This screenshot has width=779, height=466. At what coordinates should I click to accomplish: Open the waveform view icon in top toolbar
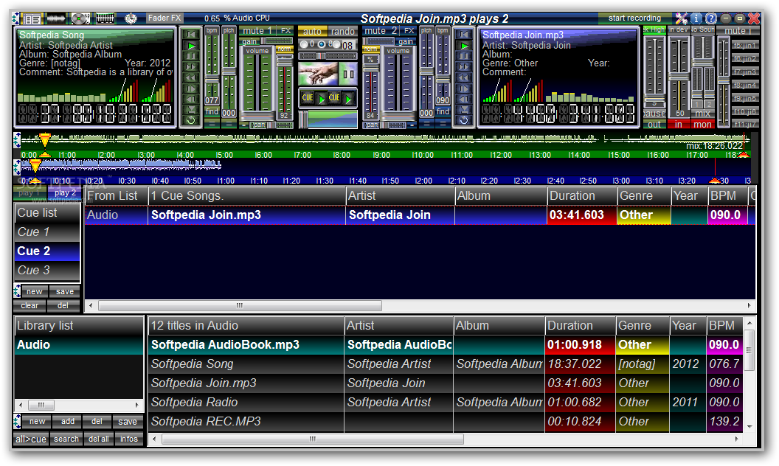tap(55, 19)
